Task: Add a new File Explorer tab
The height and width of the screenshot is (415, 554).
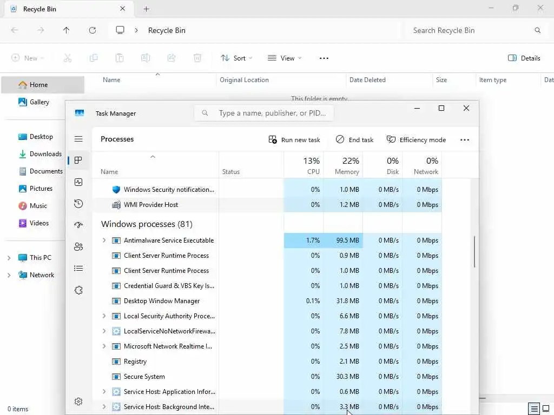Action: pos(146,9)
